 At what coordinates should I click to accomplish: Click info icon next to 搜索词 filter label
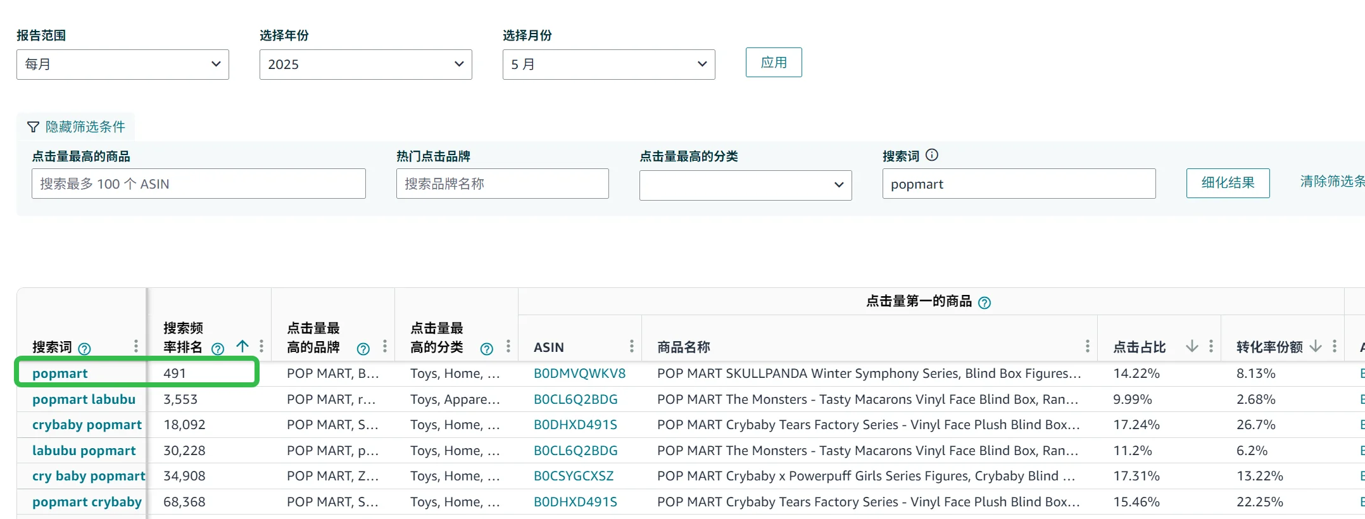pyautogui.click(x=932, y=155)
